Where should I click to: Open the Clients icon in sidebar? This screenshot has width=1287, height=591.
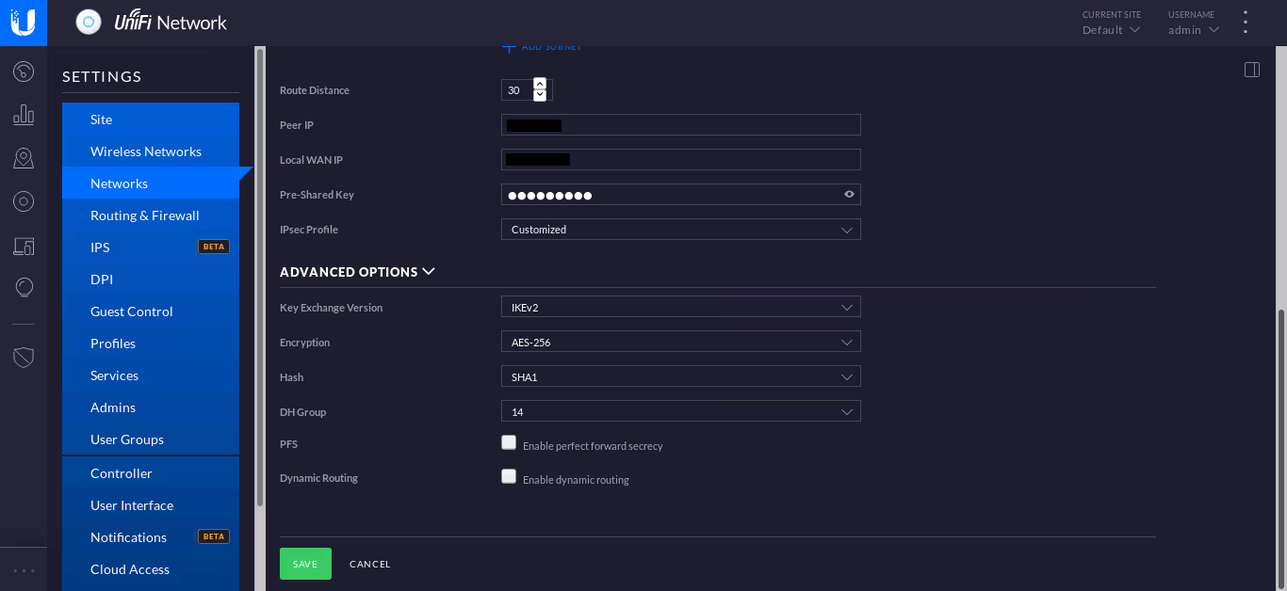click(x=24, y=247)
